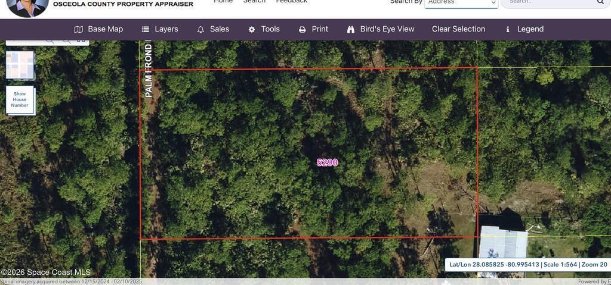
Task: Click the basemap switcher thumbnail
Action: point(20,65)
